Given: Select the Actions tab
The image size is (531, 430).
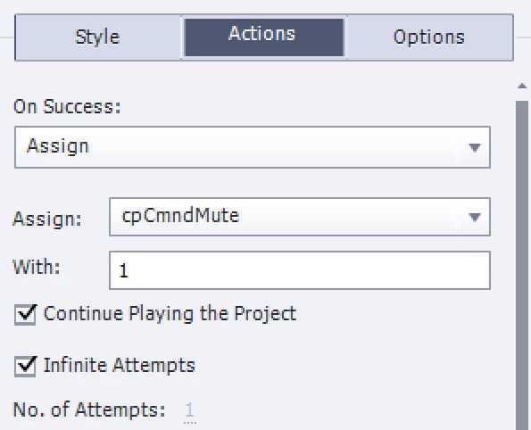Looking at the screenshot, I should [x=264, y=37].
